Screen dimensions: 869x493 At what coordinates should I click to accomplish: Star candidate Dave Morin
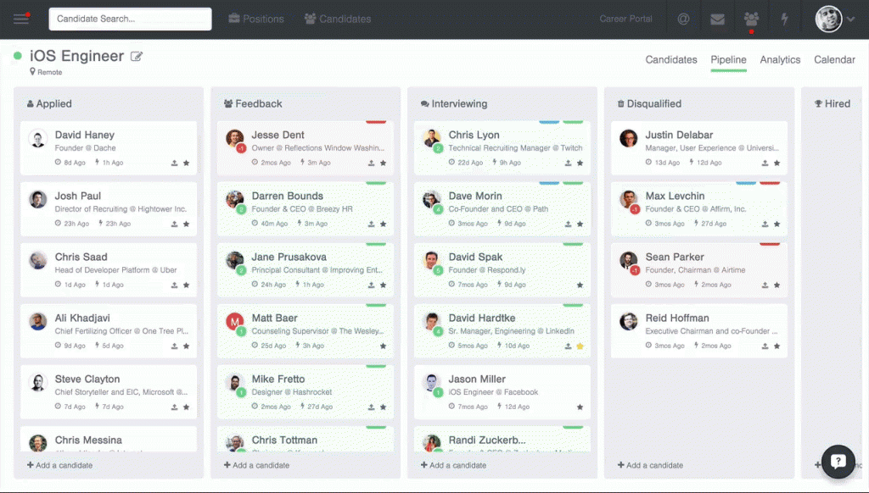click(580, 224)
